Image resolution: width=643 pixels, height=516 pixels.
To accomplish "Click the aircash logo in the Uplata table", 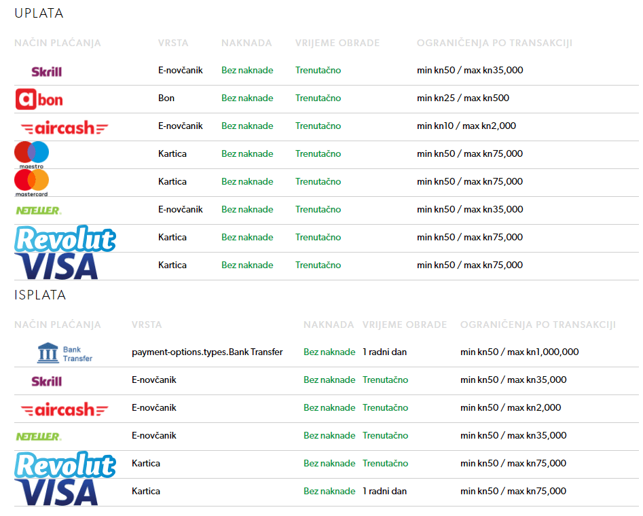I will tap(65, 128).
